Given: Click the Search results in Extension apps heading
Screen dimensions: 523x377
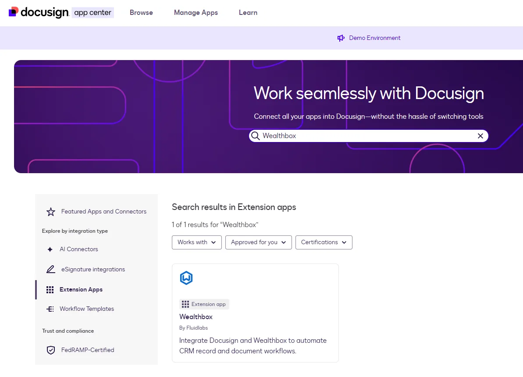Looking at the screenshot, I should tap(234, 207).
